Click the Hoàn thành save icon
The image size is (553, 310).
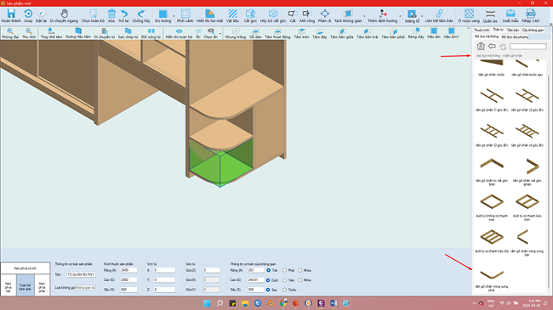coord(11,14)
